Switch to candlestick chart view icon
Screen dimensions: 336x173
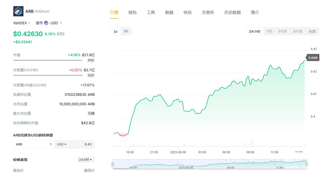coord(126,31)
